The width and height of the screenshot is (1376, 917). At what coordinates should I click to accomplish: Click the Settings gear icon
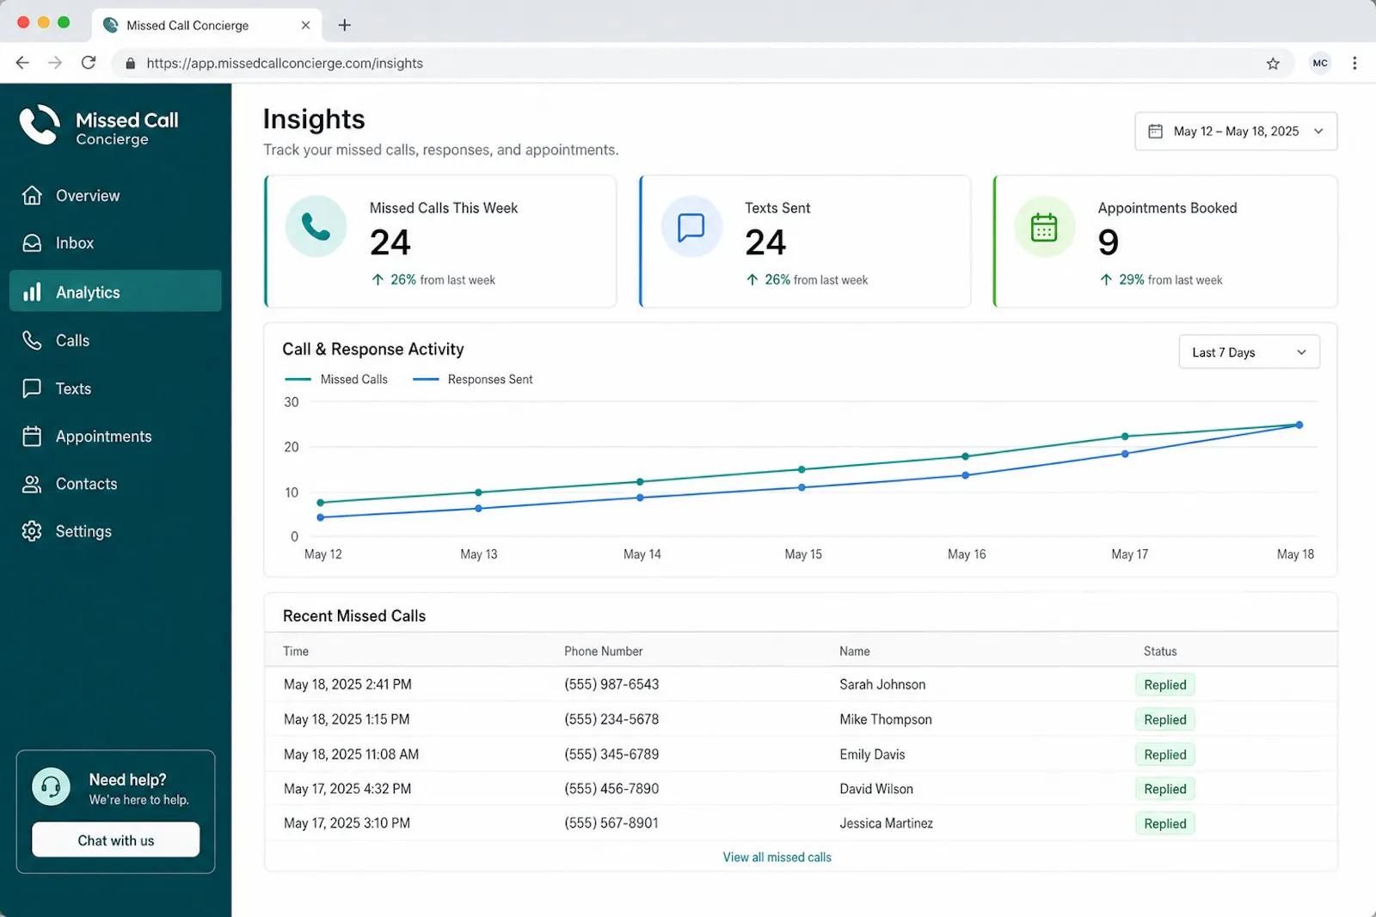(32, 531)
